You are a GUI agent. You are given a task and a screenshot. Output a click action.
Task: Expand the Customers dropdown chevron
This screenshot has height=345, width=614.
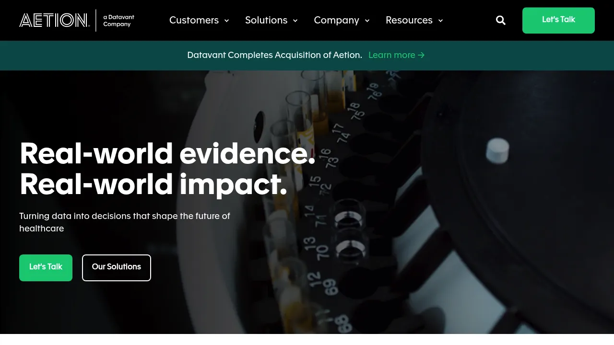(x=226, y=21)
